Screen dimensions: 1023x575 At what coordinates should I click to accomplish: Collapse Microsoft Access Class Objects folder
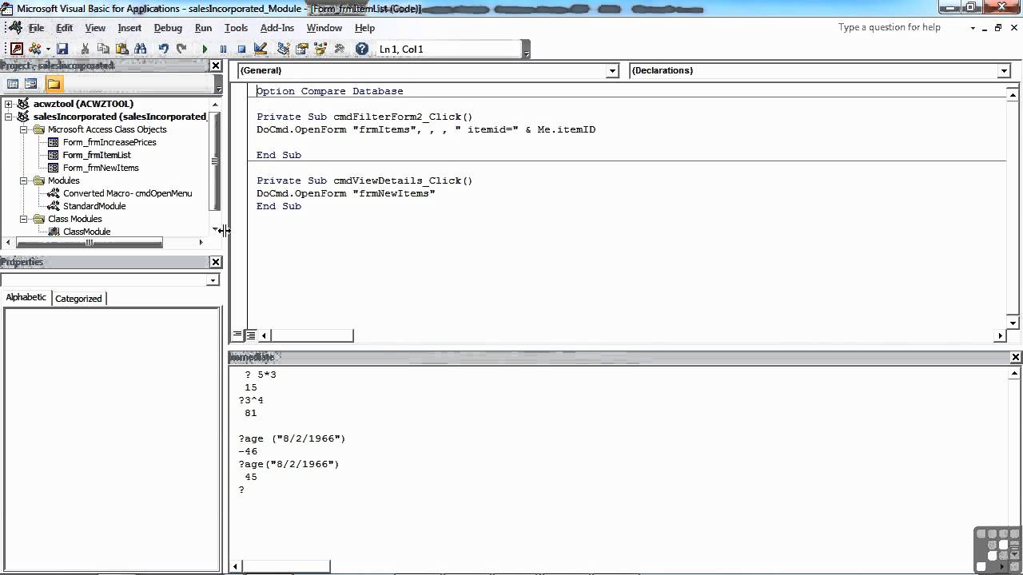(x=24, y=129)
